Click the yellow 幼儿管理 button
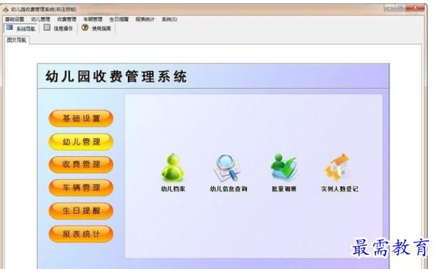The image size is (435, 269). (x=81, y=142)
